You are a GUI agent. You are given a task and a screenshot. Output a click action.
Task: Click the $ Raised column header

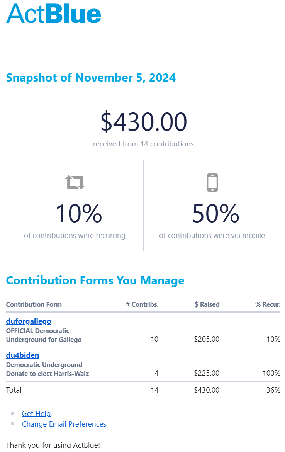207,304
